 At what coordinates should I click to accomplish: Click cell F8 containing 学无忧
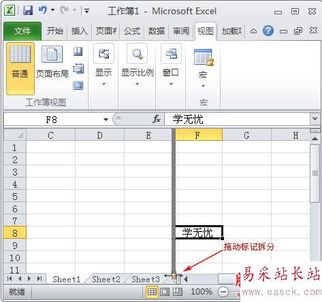click(199, 233)
